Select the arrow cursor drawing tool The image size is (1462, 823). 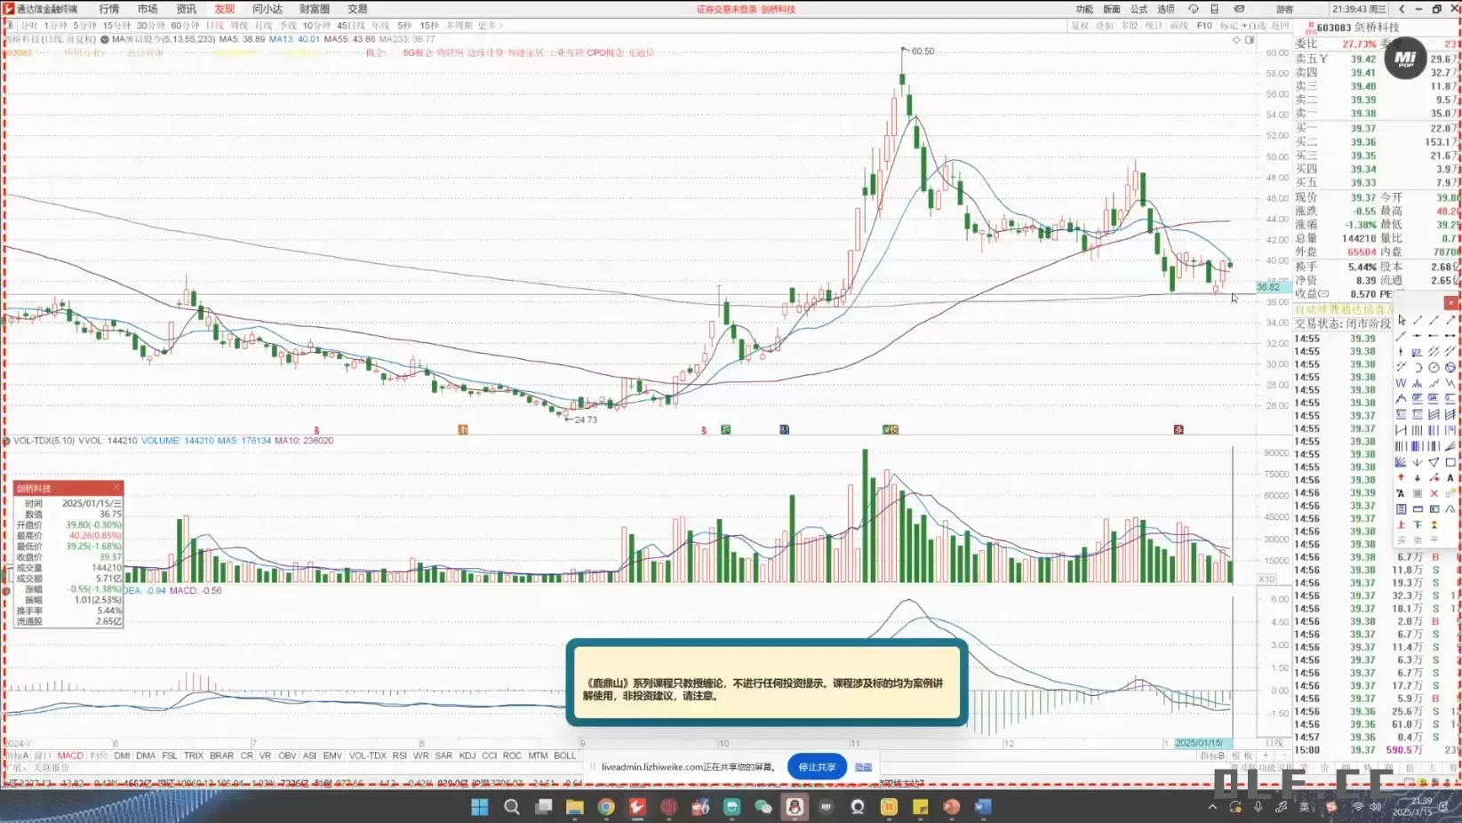[x=1402, y=320]
